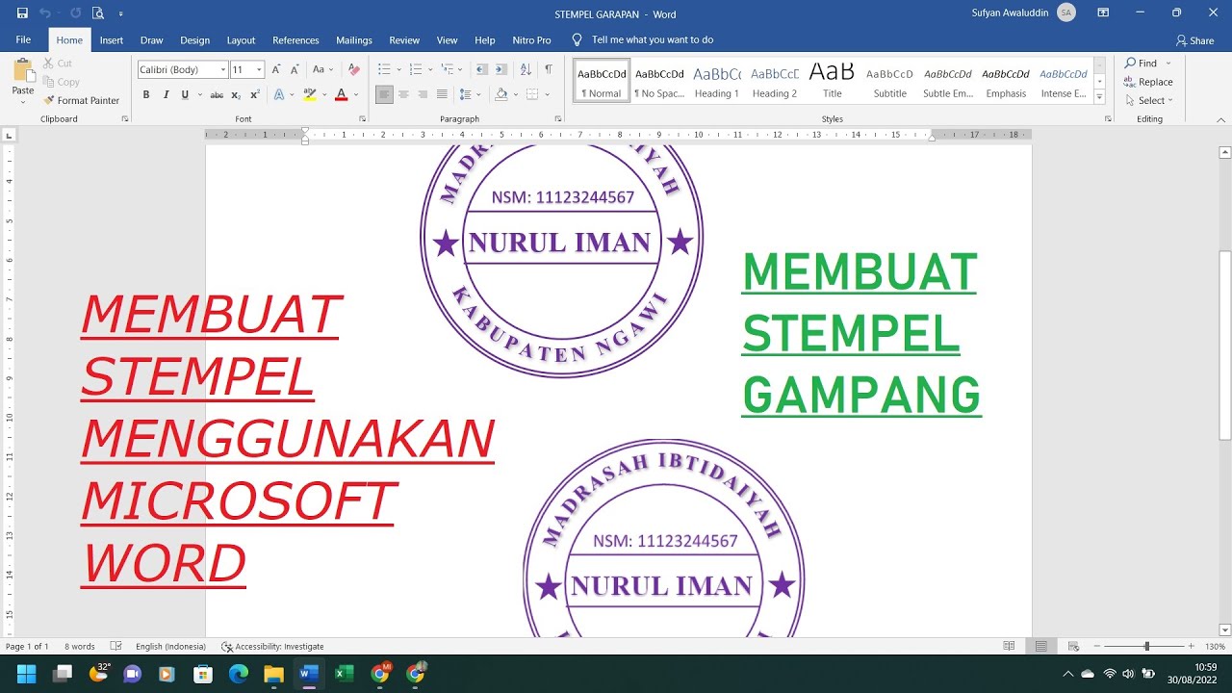Select Format Painter
Image resolution: width=1232 pixels, height=693 pixels.
coord(81,100)
